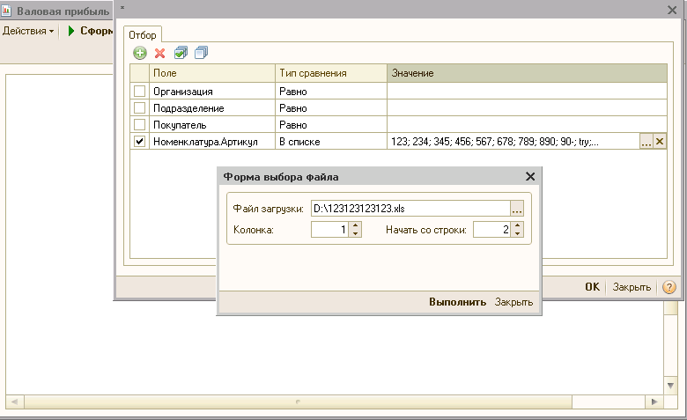Clear the Номенклатура.Артикул value with X button
Image resolution: width=687 pixels, height=420 pixels.
click(660, 142)
